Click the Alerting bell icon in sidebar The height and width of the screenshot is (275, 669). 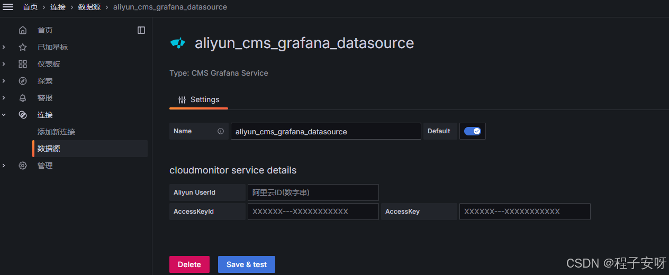[x=23, y=98]
